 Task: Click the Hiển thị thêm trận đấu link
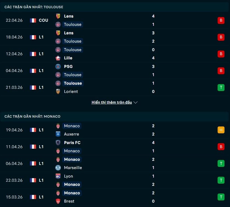(111, 102)
